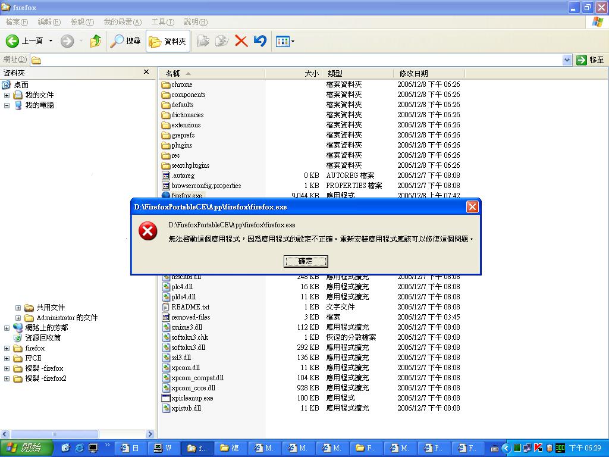
Task: Open the File menu
Action: click(17, 22)
